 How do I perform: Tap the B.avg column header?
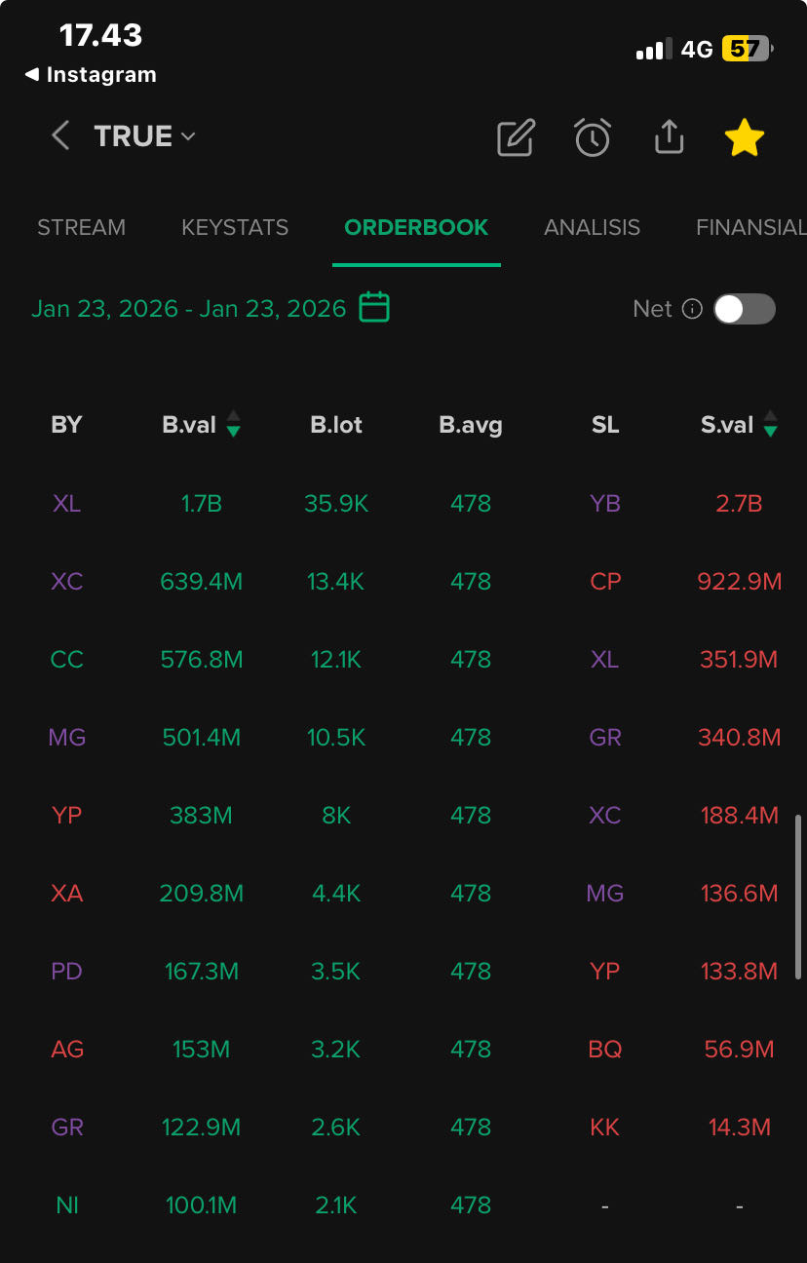tap(471, 425)
